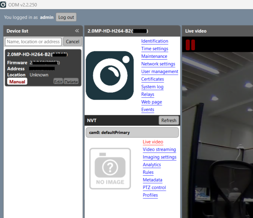The width and height of the screenshot is (253, 218).
Task: Open the Events section
Action: [147, 110]
